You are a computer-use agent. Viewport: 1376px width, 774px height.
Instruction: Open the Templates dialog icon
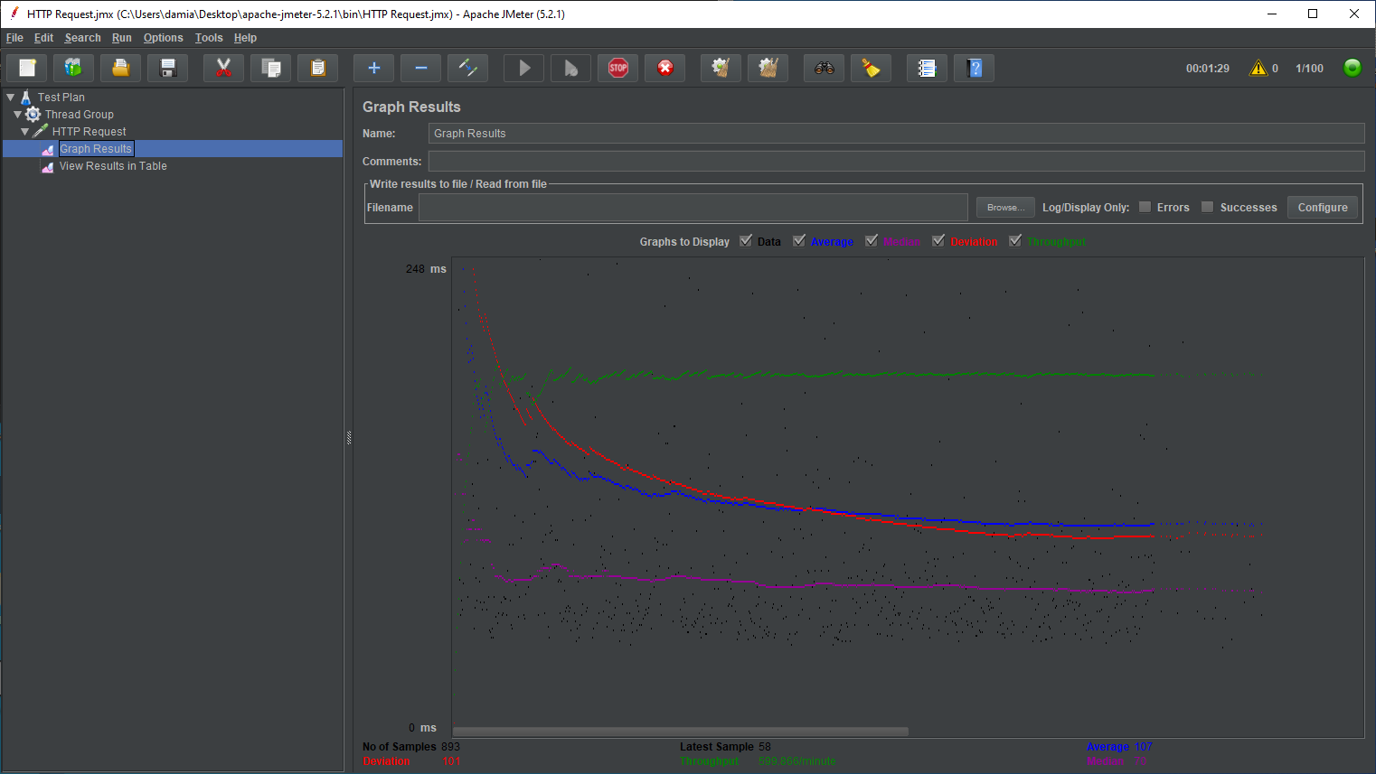(73, 67)
